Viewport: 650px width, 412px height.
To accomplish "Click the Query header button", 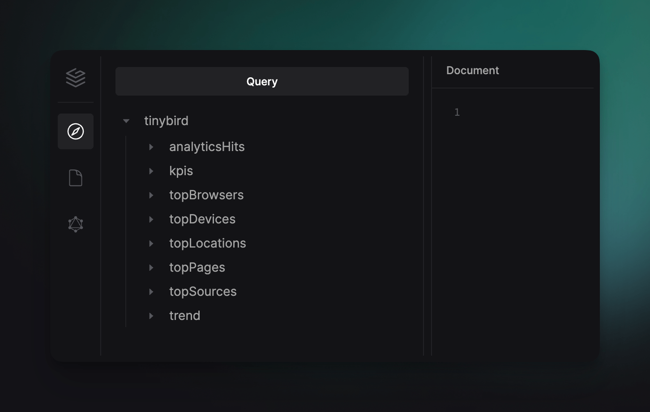I will tap(262, 81).
